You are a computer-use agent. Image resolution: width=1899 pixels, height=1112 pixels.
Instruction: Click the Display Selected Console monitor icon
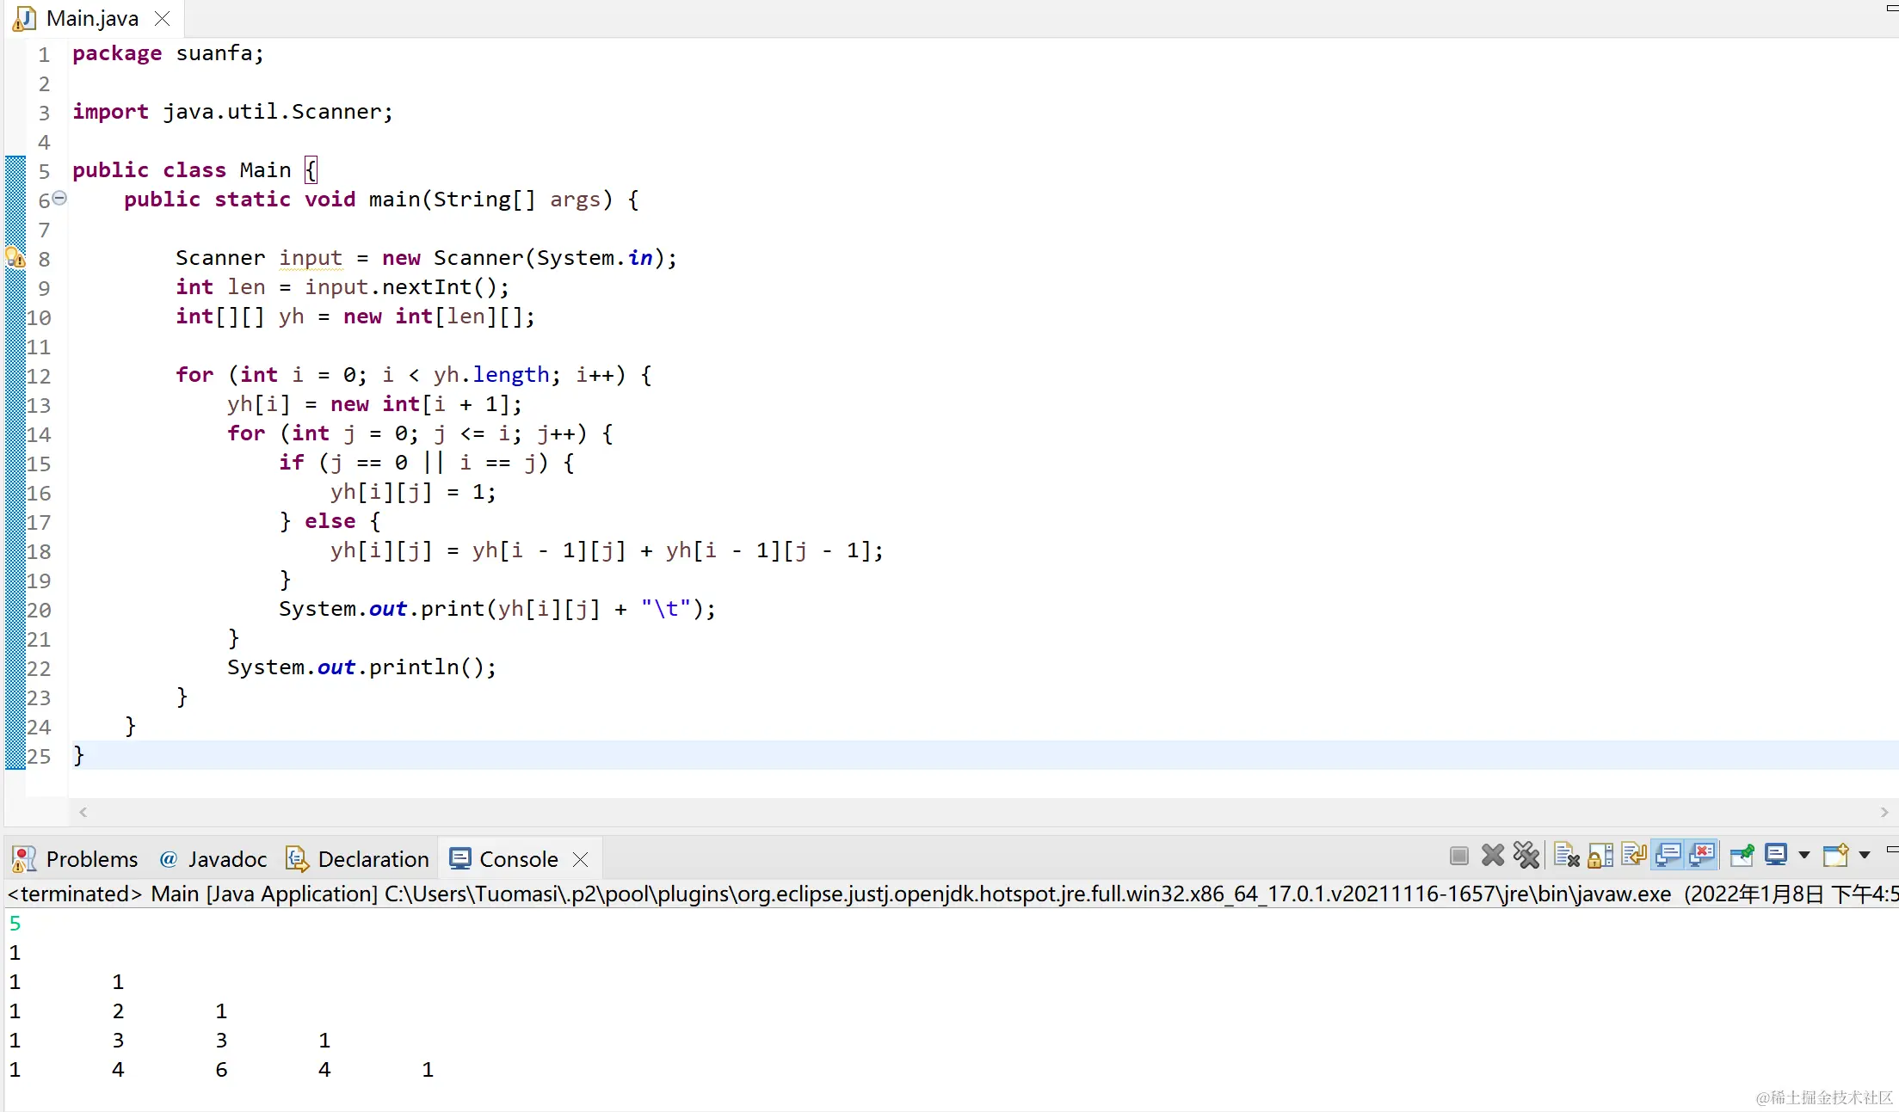pos(1776,856)
